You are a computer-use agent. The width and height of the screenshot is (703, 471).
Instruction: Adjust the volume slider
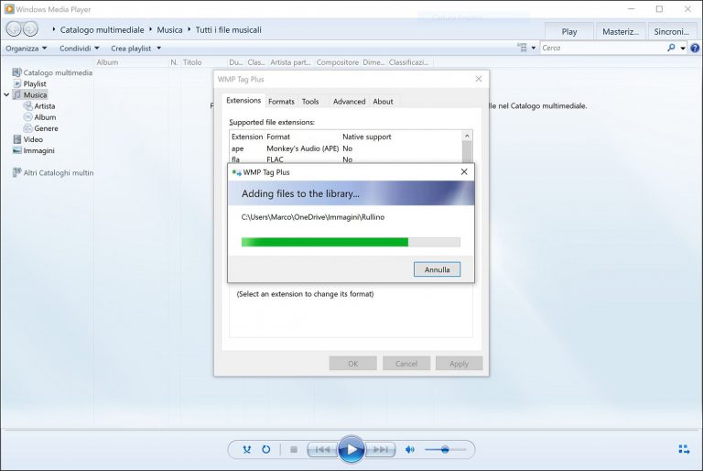point(445,449)
